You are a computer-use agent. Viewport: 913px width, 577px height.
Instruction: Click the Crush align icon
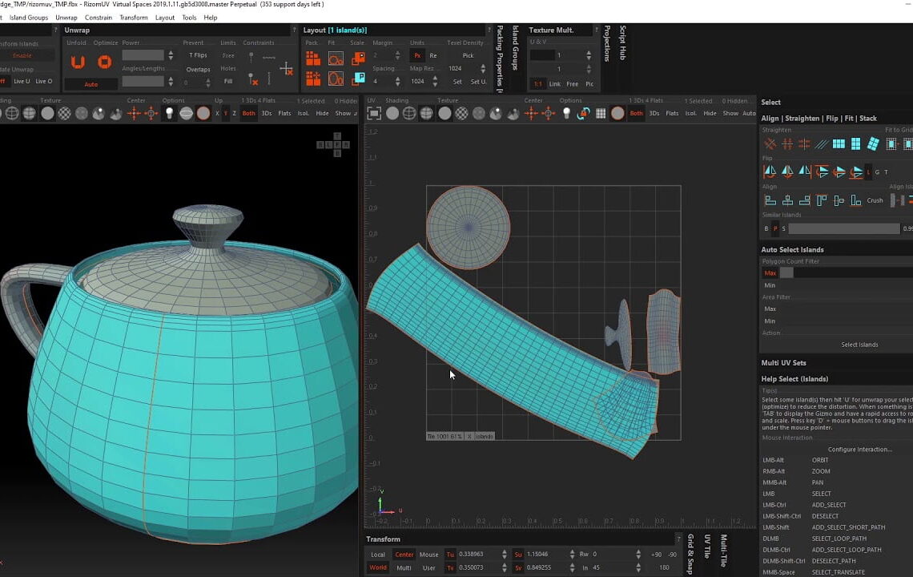[x=874, y=200]
